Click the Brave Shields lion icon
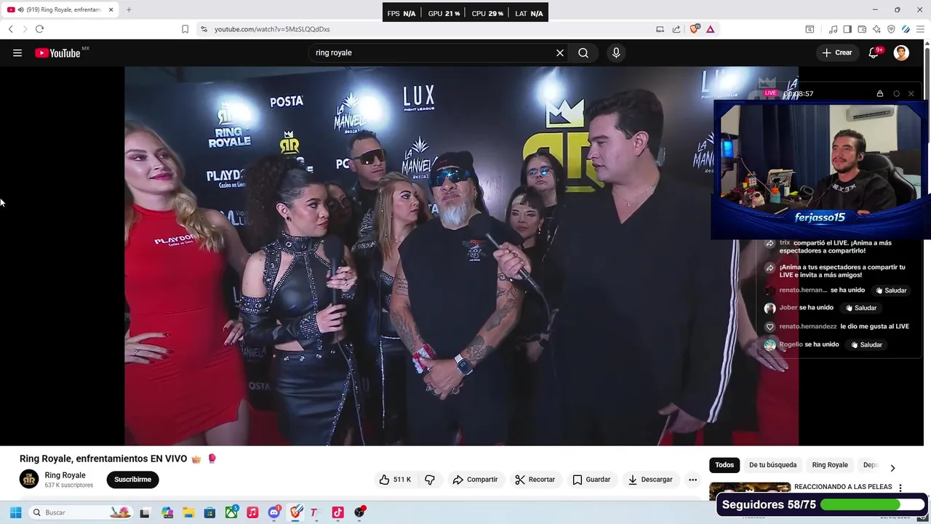 694,29
